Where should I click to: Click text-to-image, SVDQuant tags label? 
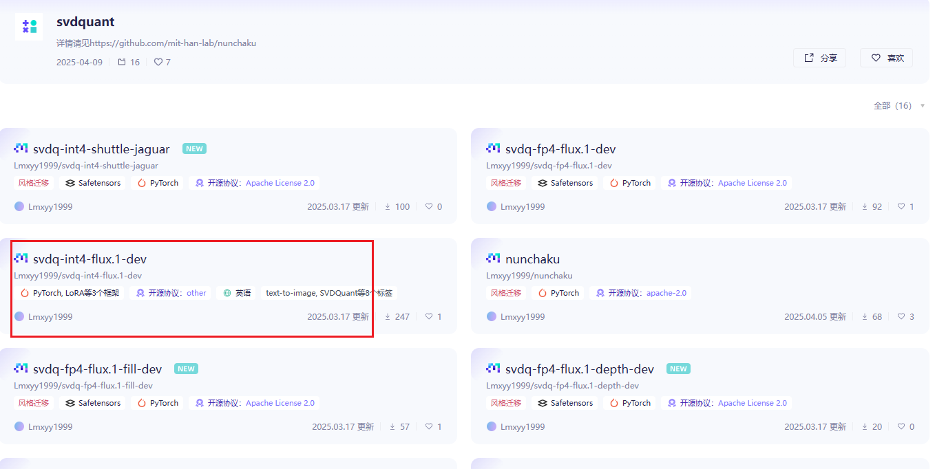328,293
